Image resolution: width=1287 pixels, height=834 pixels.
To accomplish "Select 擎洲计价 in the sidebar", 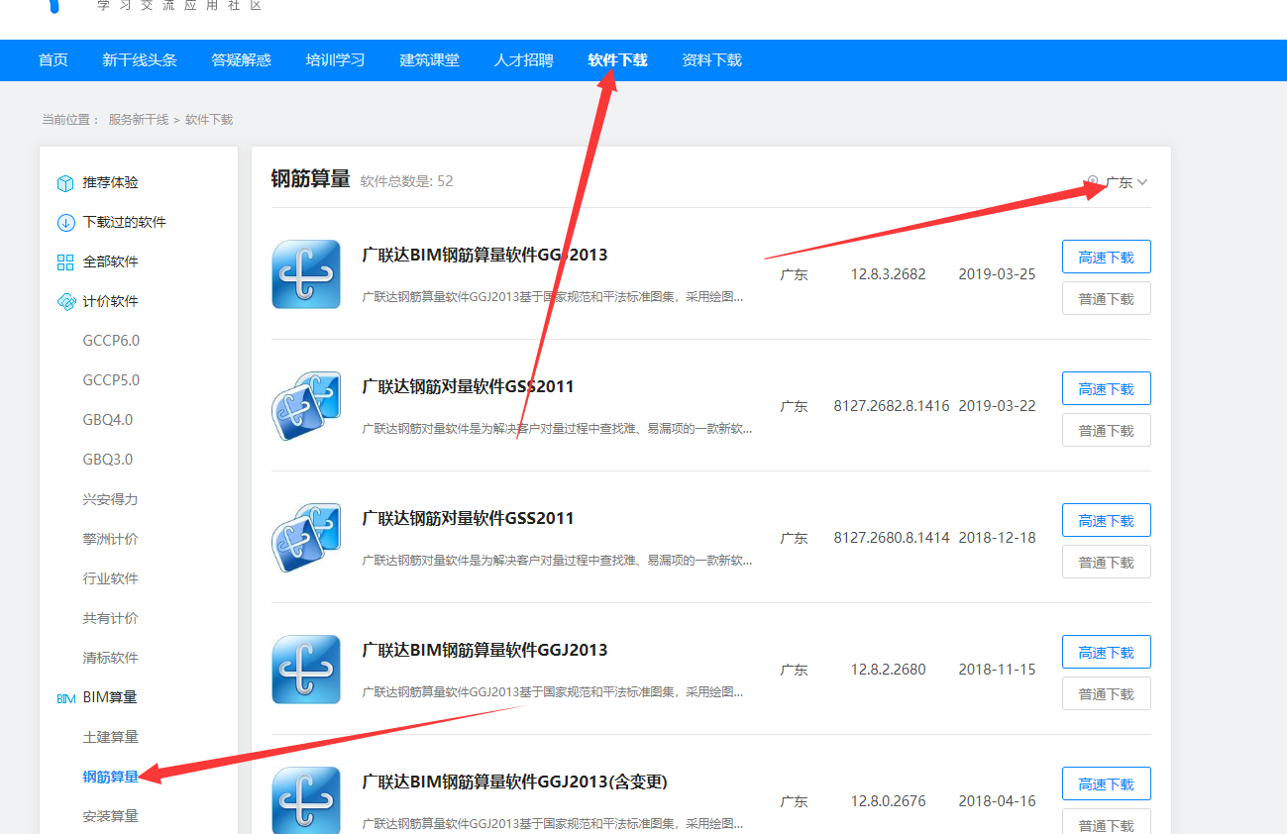I will pyautogui.click(x=111, y=540).
